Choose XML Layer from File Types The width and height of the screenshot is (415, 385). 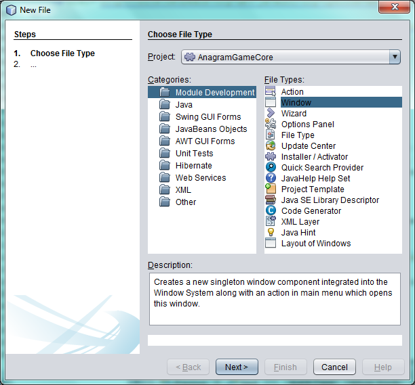pos(300,222)
